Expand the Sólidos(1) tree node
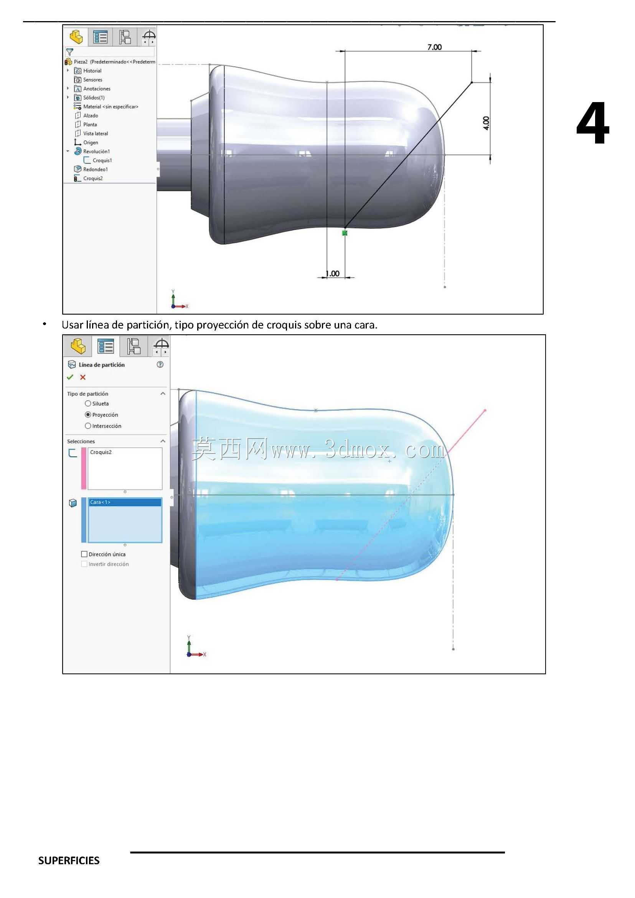This screenshot has width=635, height=898. (x=68, y=98)
